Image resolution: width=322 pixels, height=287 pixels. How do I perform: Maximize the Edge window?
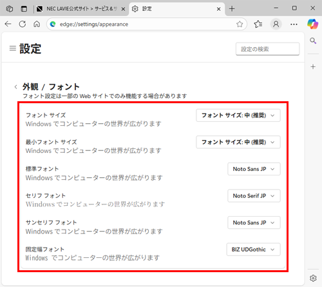click(x=294, y=8)
